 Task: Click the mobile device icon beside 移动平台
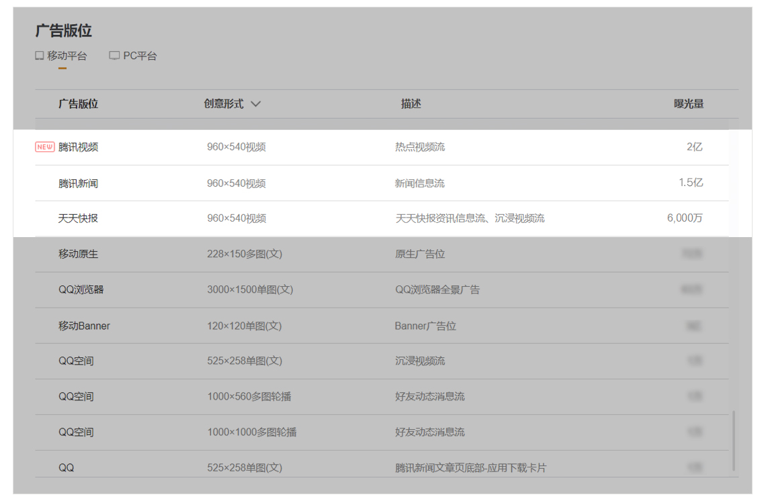(x=40, y=56)
